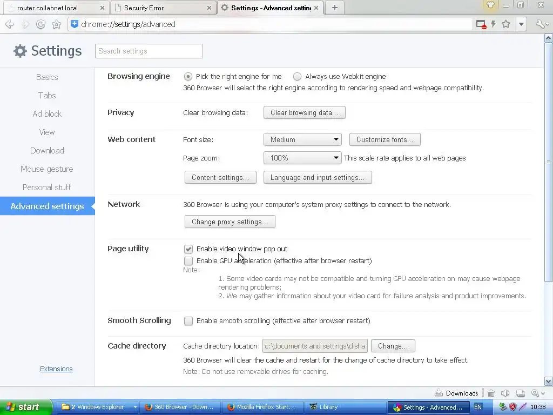Click the green tray icon near EN
Image resolution: width=553 pixels, height=415 pixels.
503,407
